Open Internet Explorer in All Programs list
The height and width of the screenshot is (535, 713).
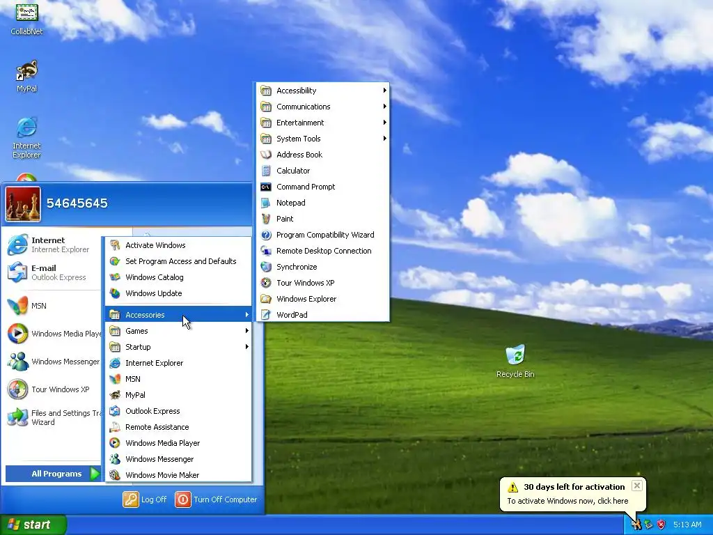pyautogui.click(x=178, y=362)
